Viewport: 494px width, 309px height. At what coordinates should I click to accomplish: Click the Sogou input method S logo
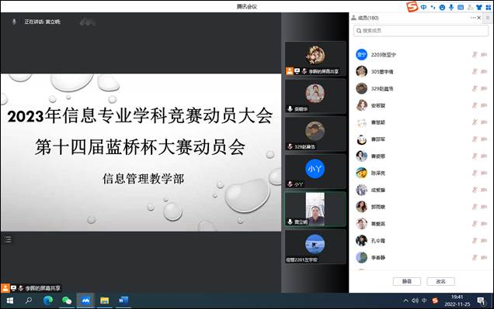(x=412, y=7)
